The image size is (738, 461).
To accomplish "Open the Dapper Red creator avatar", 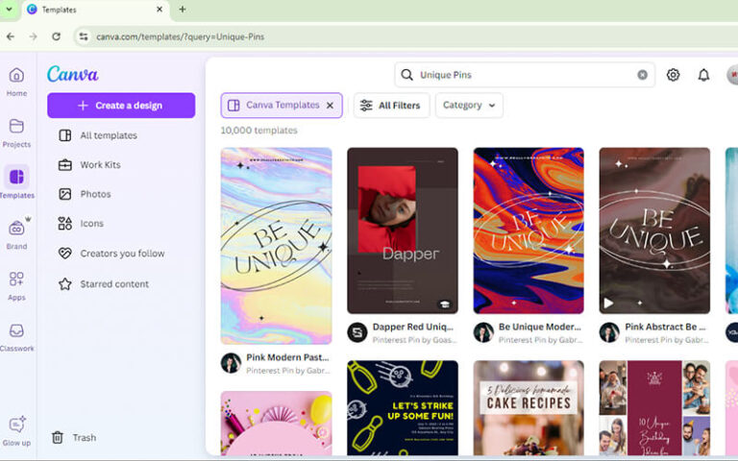I will (357, 332).
